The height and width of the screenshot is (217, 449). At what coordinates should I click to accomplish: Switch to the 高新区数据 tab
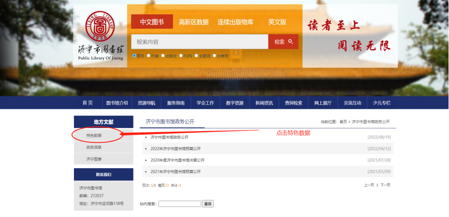pyautogui.click(x=194, y=22)
